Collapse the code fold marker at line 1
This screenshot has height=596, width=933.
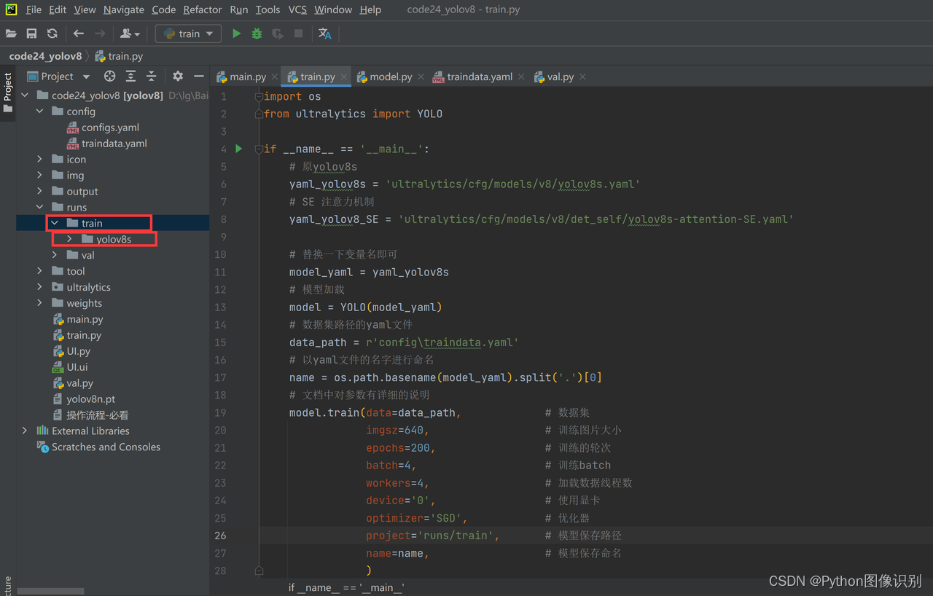pos(259,96)
